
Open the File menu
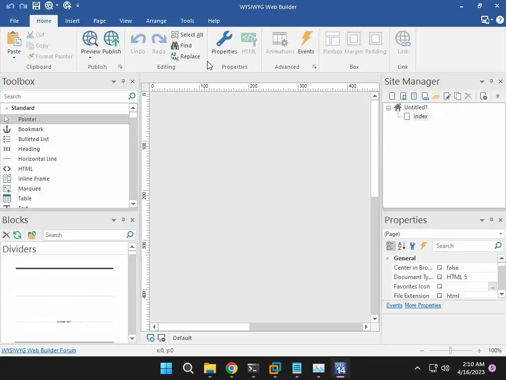pyautogui.click(x=14, y=21)
